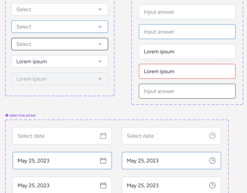Open the white "Lorem ipsum" dropdown chevron
Screen dimensions: 247x193
tap(100, 61)
